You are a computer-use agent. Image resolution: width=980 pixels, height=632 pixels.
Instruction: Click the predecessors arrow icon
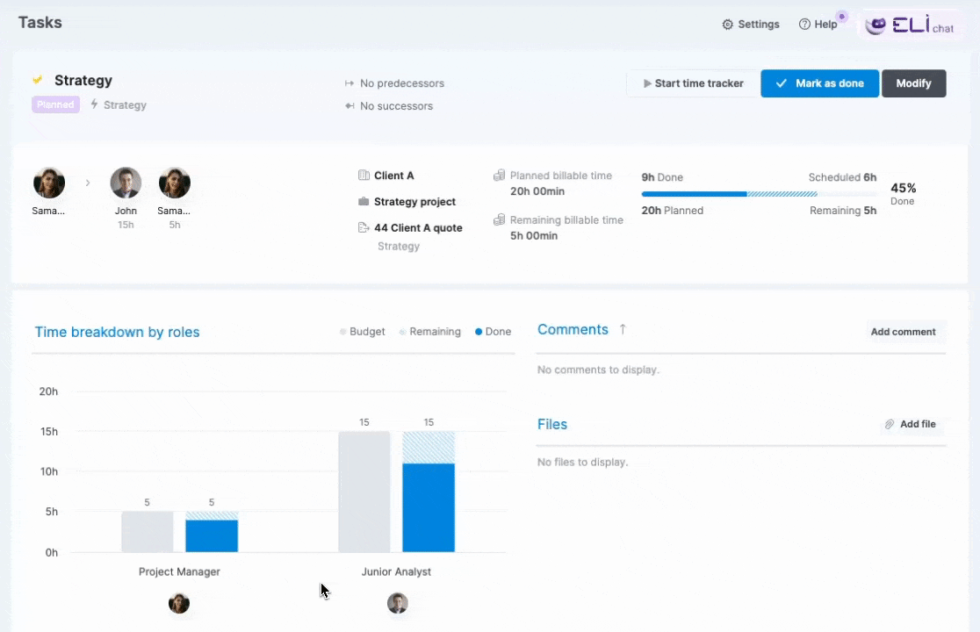click(x=348, y=83)
